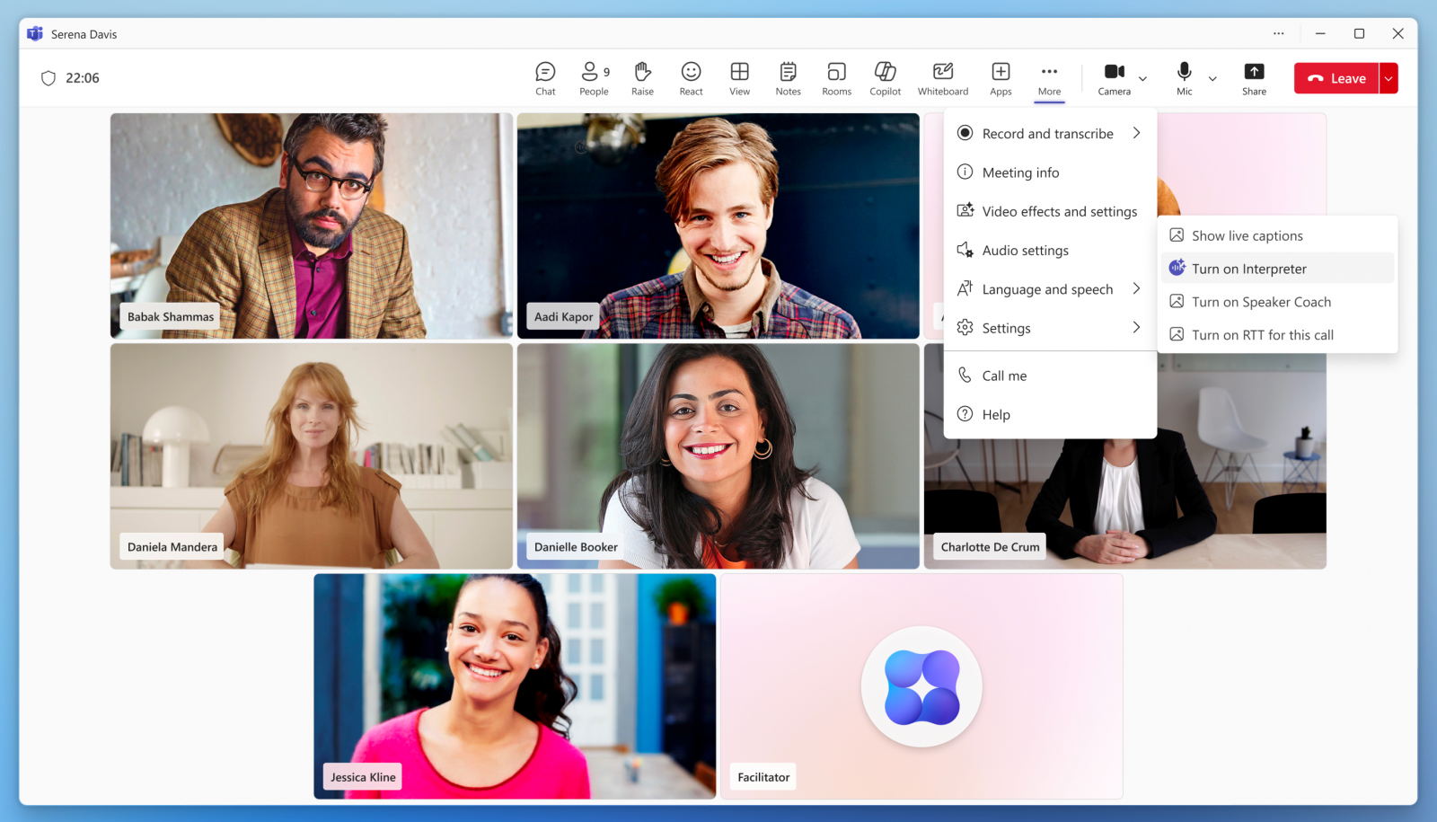
Task: Enable Show live captions
Action: point(1247,234)
